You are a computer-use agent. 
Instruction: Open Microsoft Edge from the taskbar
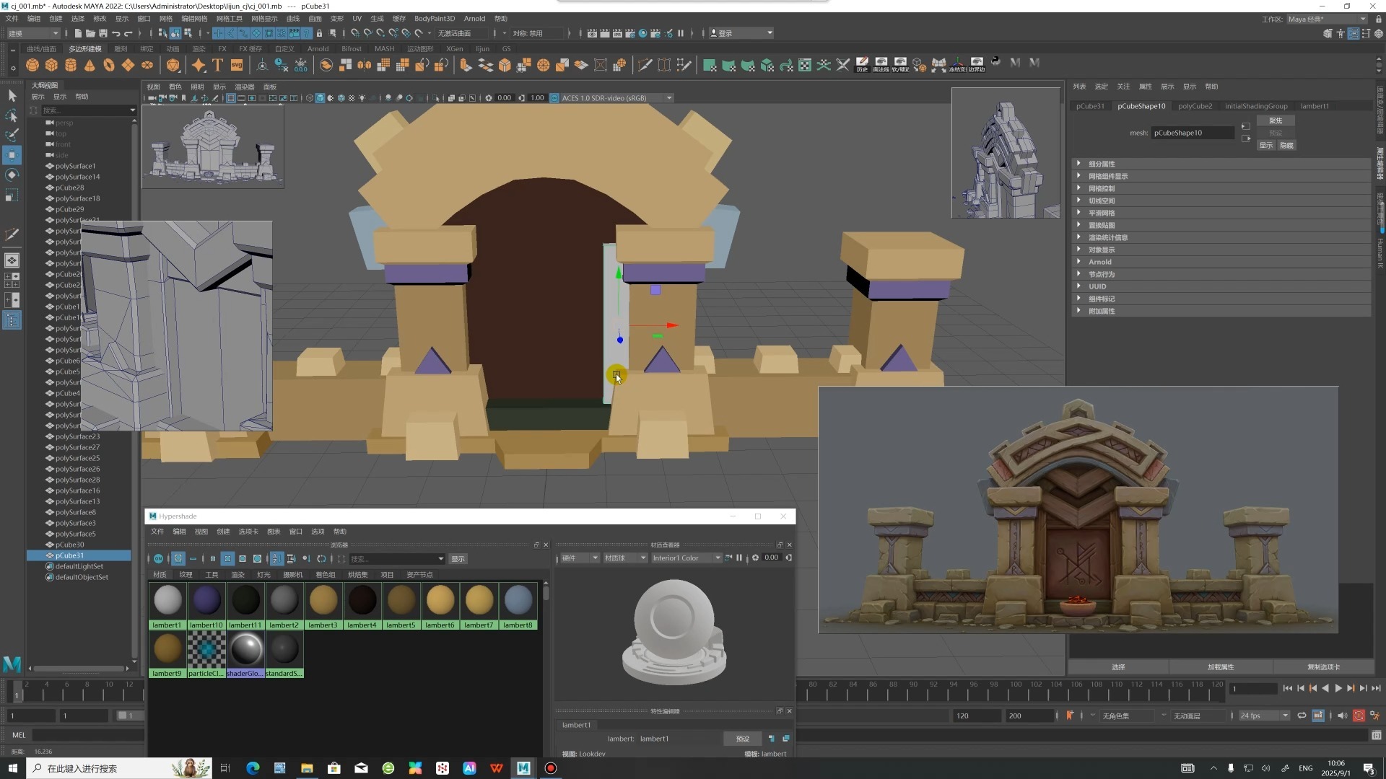253,768
